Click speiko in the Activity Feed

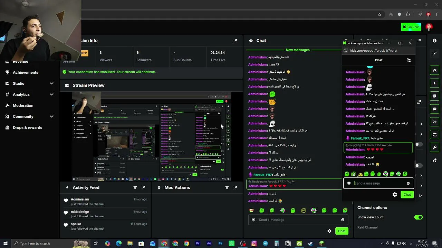[76, 224]
